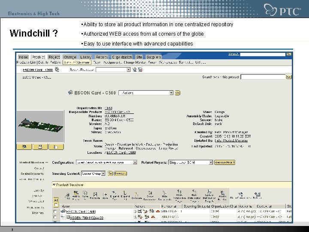Click the top Search link
Viewport: 309px width, 232px height.
pos(234,54)
